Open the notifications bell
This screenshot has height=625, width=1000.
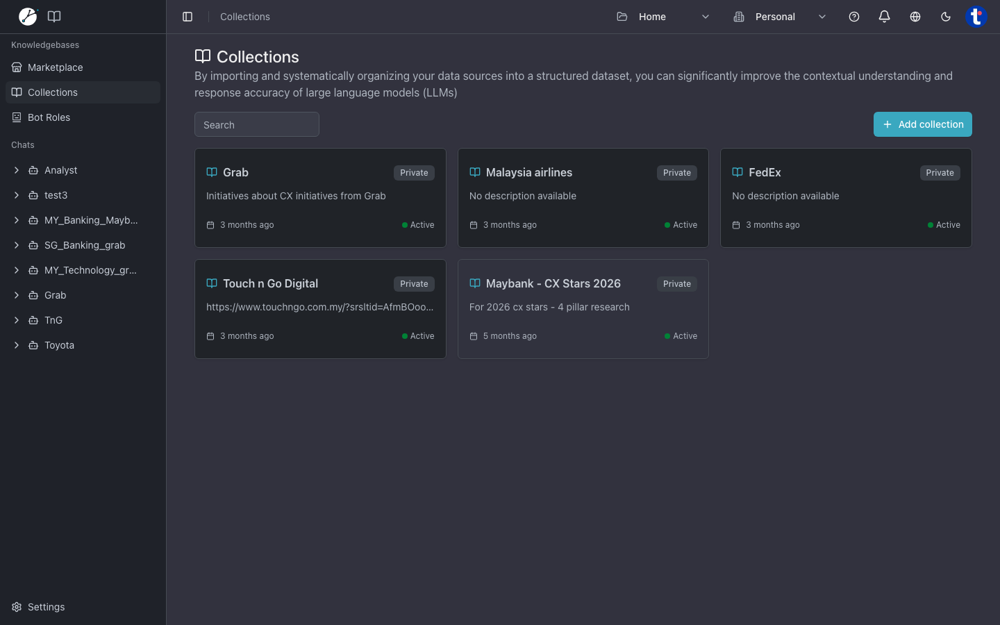click(x=885, y=17)
